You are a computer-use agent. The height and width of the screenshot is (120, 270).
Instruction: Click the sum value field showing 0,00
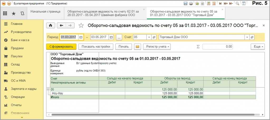218,47
